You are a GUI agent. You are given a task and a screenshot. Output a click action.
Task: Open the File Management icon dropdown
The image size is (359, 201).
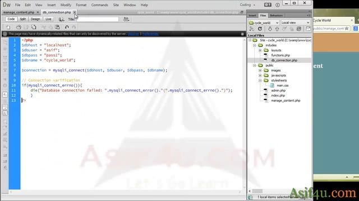(x=126, y=20)
